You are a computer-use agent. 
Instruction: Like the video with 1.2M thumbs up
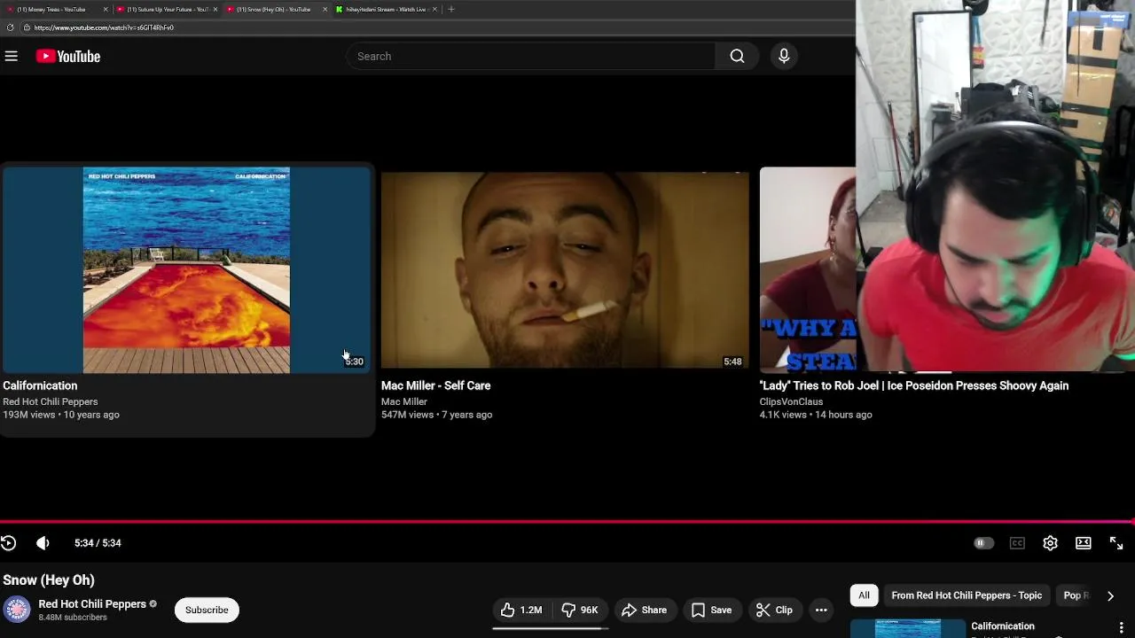tap(521, 610)
